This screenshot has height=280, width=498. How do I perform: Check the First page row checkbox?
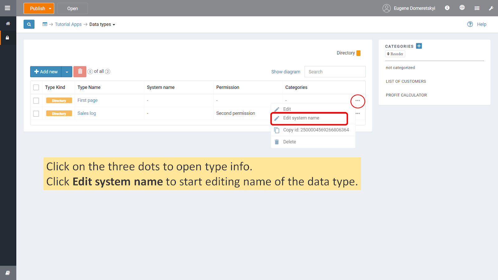[36, 100]
